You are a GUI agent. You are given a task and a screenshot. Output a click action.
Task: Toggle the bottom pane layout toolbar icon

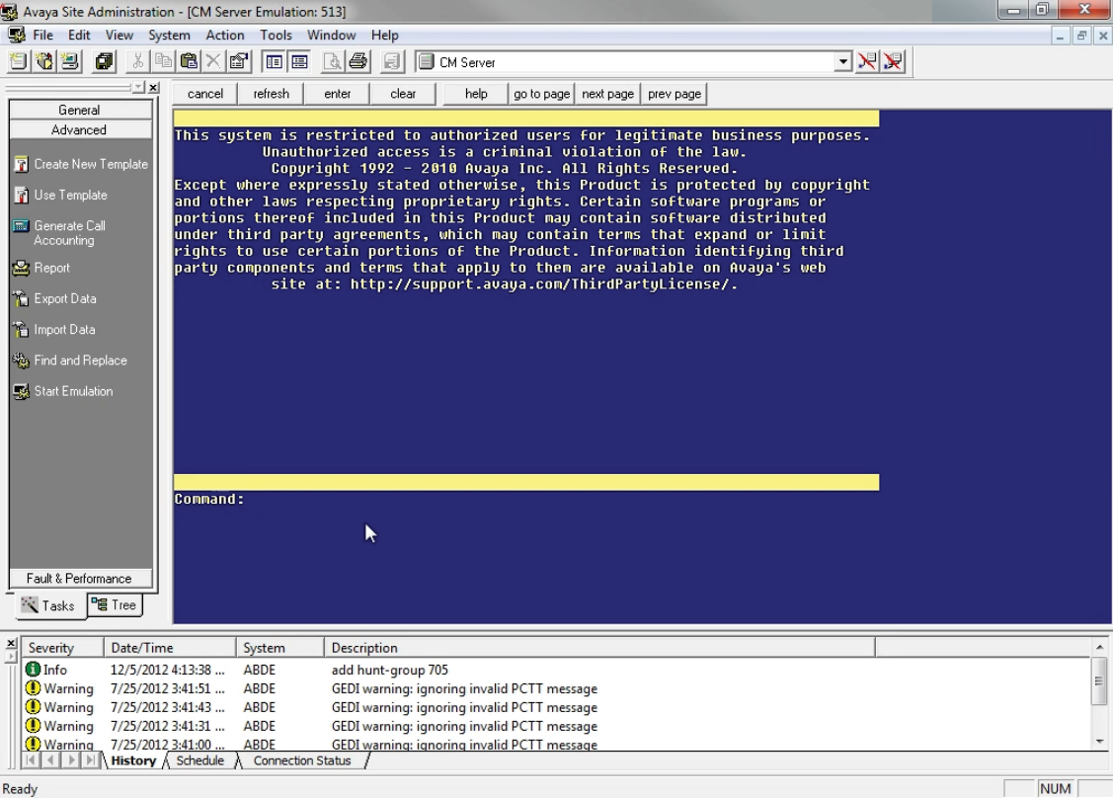[x=299, y=62]
